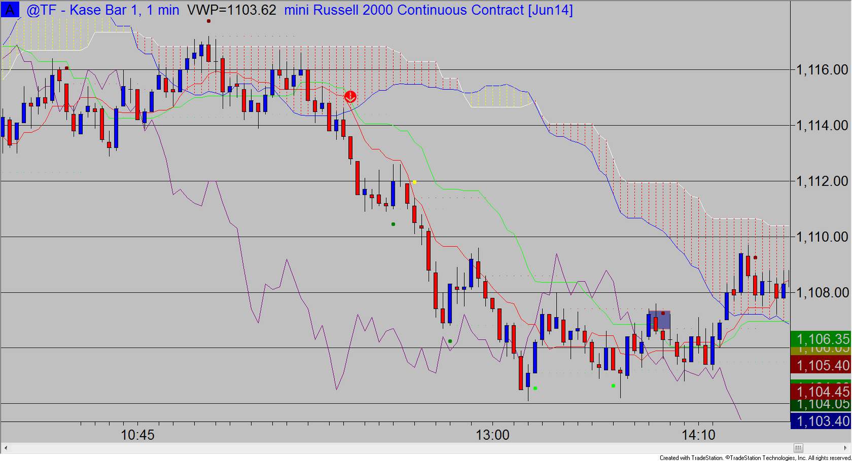Click the dark green 1,104.05 price tag
This screenshot has height=461, width=852.
[x=821, y=405]
